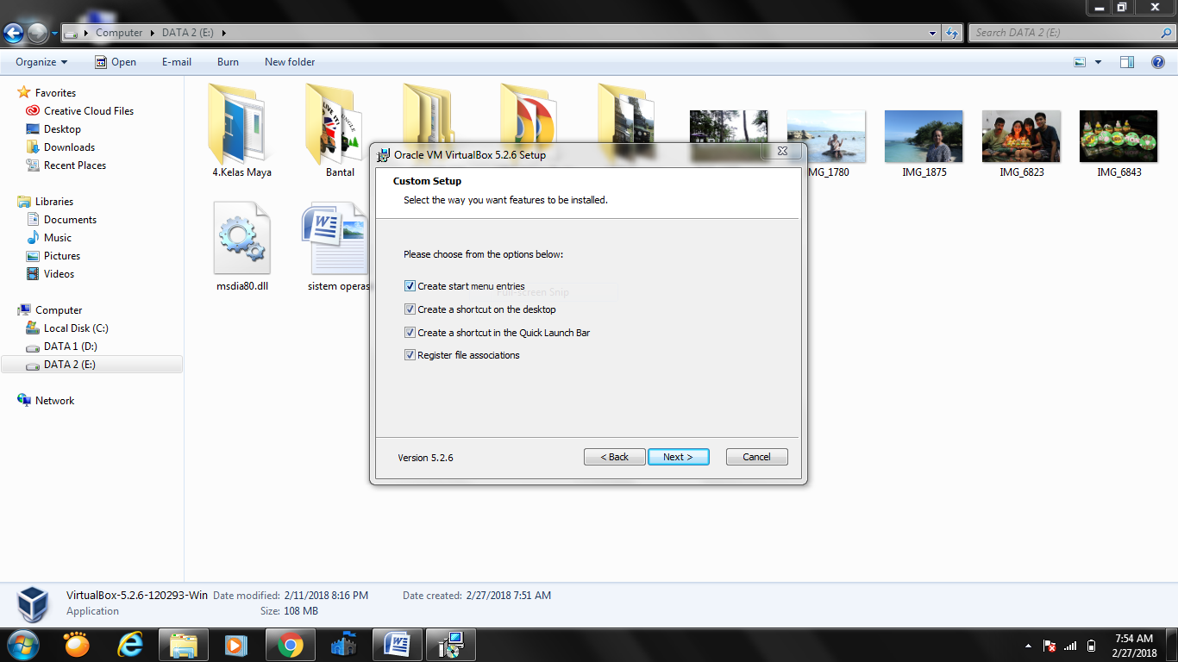Select Network in navigation pane

coord(54,401)
